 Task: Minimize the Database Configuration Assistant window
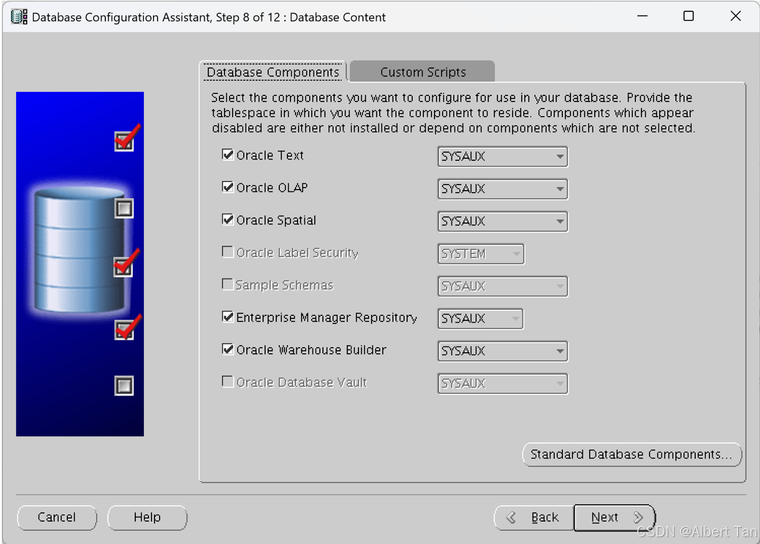pos(642,17)
